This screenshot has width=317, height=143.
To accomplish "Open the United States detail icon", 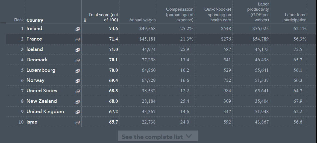I will pos(78,91).
